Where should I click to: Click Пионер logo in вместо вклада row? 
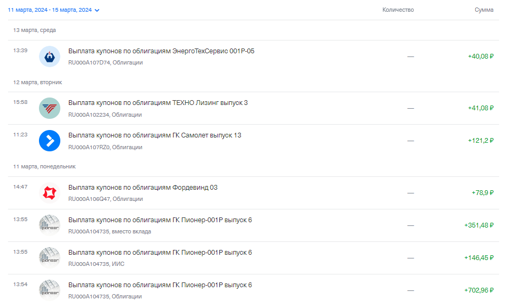pyautogui.click(x=50, y=225)
